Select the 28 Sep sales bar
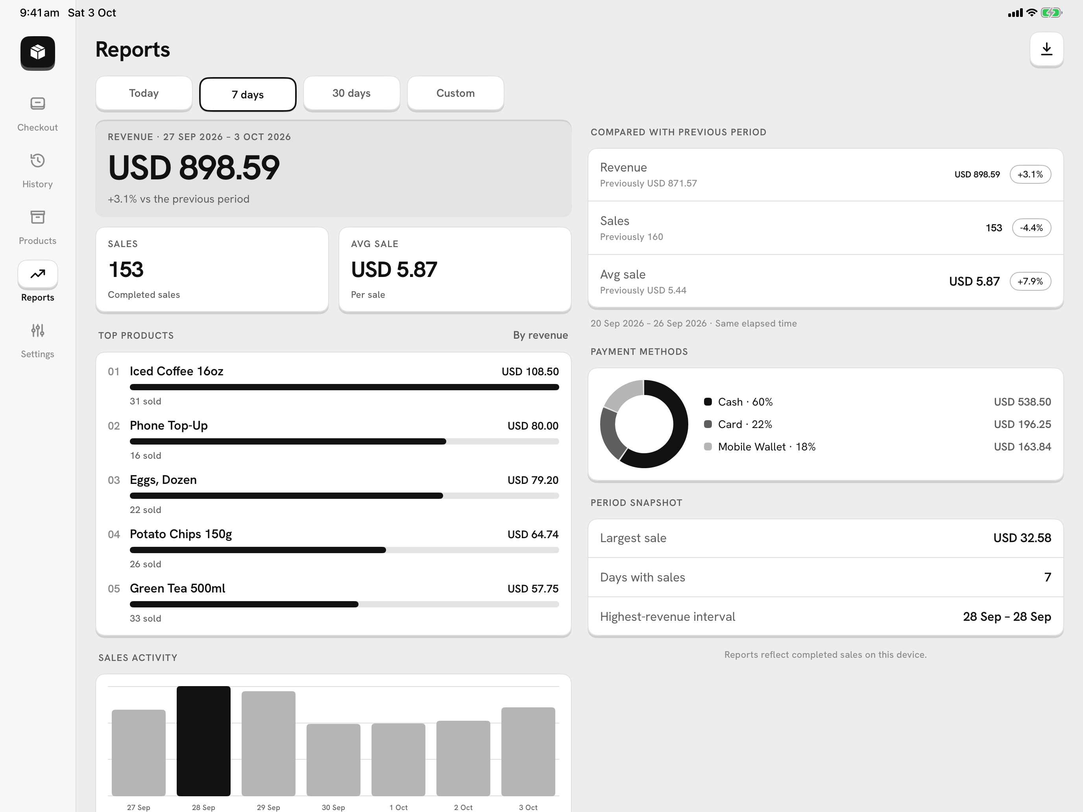The width and height of the screenshot is (1083, 812). click(204, 741)
